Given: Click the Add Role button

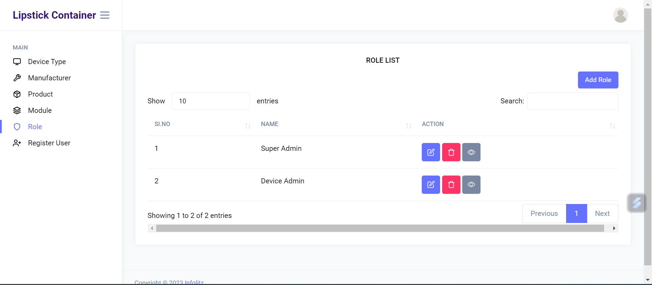Looking at the screenshot, I should (x=598, y=80).
